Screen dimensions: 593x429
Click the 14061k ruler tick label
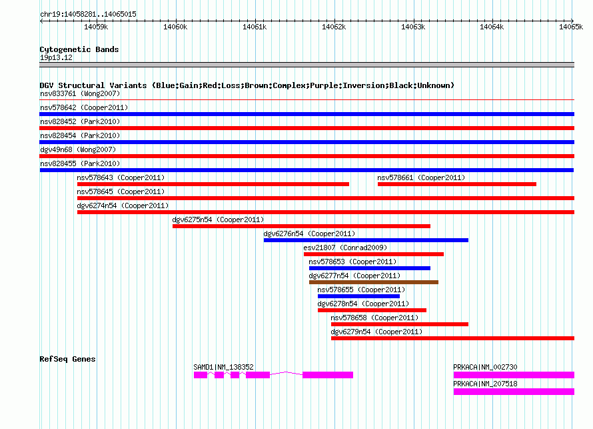point(255,27)
